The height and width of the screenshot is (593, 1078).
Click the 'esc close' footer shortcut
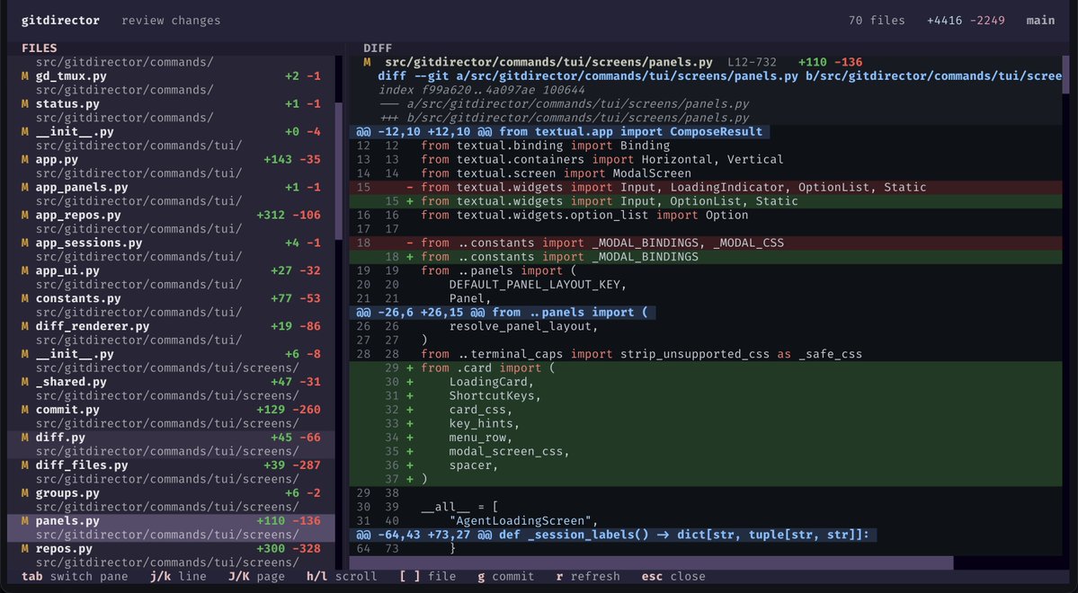(x=673, y=577)
